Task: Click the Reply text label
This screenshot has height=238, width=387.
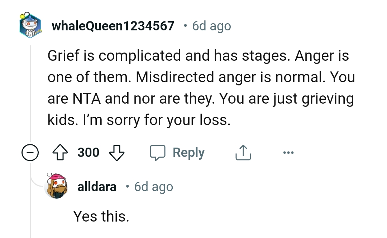Action: point(188,153)
